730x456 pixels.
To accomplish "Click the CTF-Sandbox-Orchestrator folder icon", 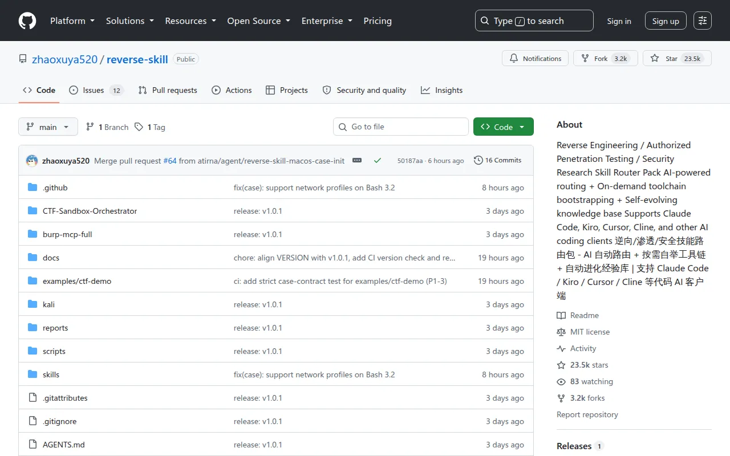I will [x=33, y=211].
